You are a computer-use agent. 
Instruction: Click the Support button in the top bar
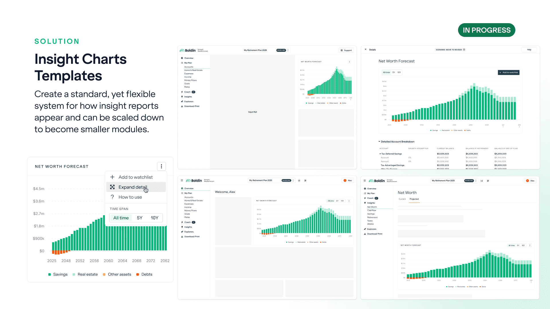(x=346, y=50)
